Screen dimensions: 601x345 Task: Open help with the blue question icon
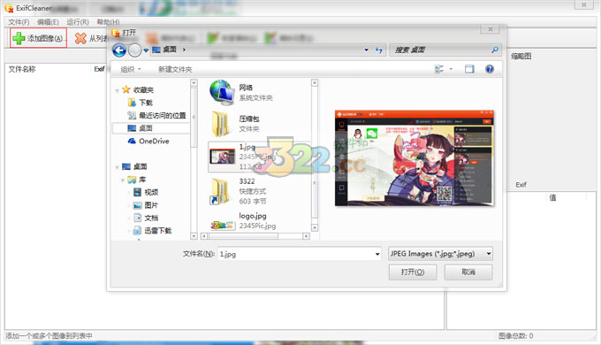click(x=490, y=69)
